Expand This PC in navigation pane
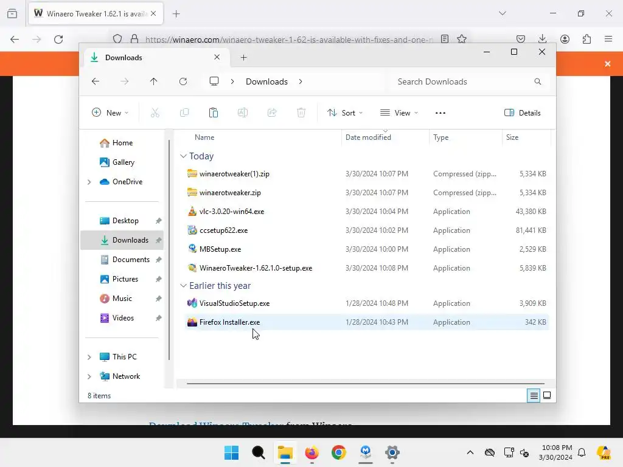 [x=89, y=357]
